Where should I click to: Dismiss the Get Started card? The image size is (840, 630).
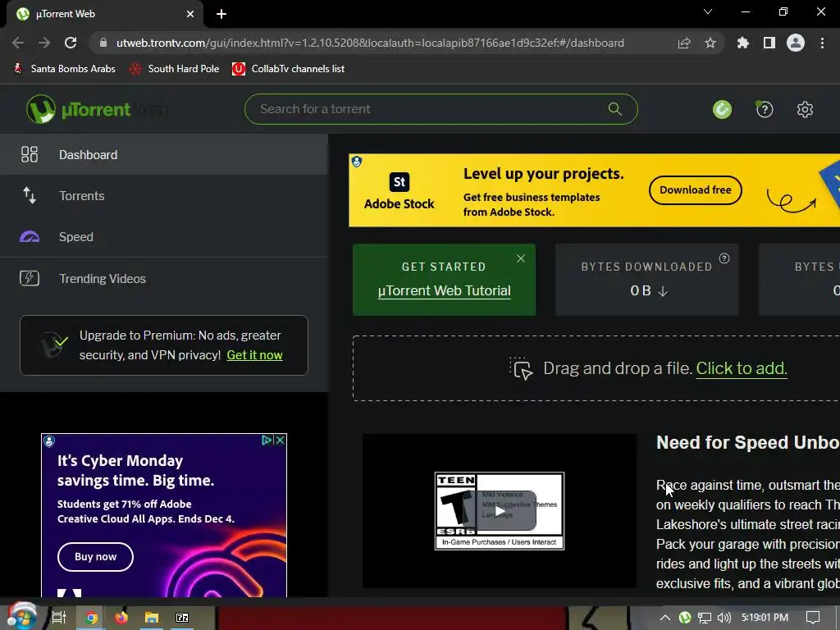click(x=521, y=258)
